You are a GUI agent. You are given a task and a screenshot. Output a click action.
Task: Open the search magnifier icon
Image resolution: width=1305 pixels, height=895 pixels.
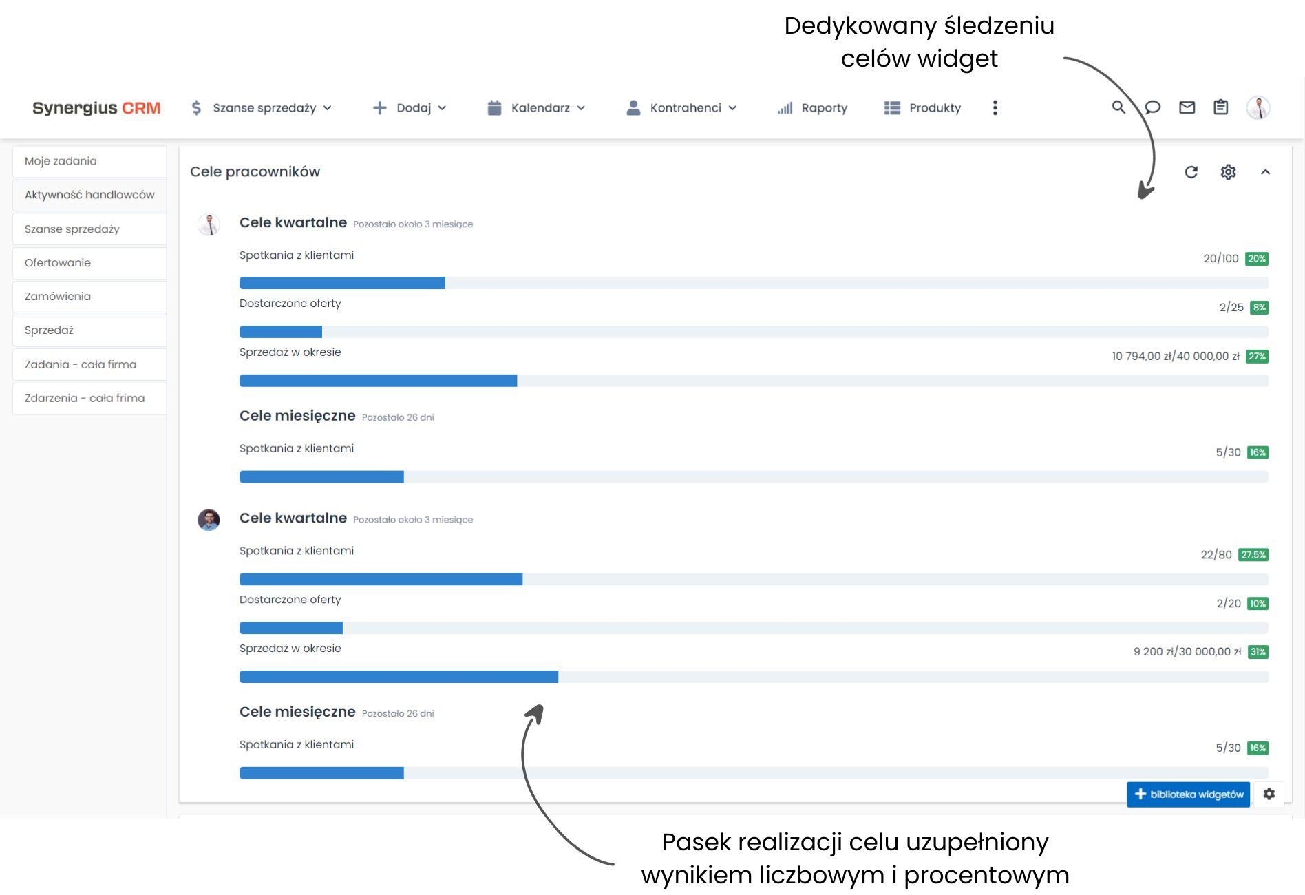1118,107
